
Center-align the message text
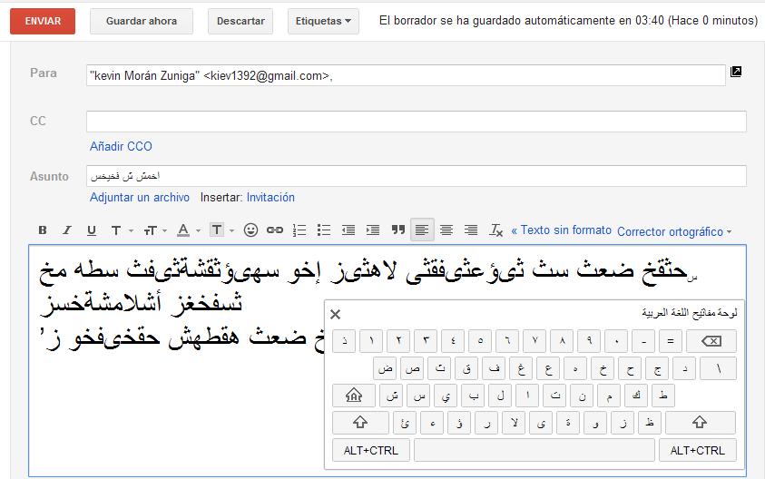[446, 230]
